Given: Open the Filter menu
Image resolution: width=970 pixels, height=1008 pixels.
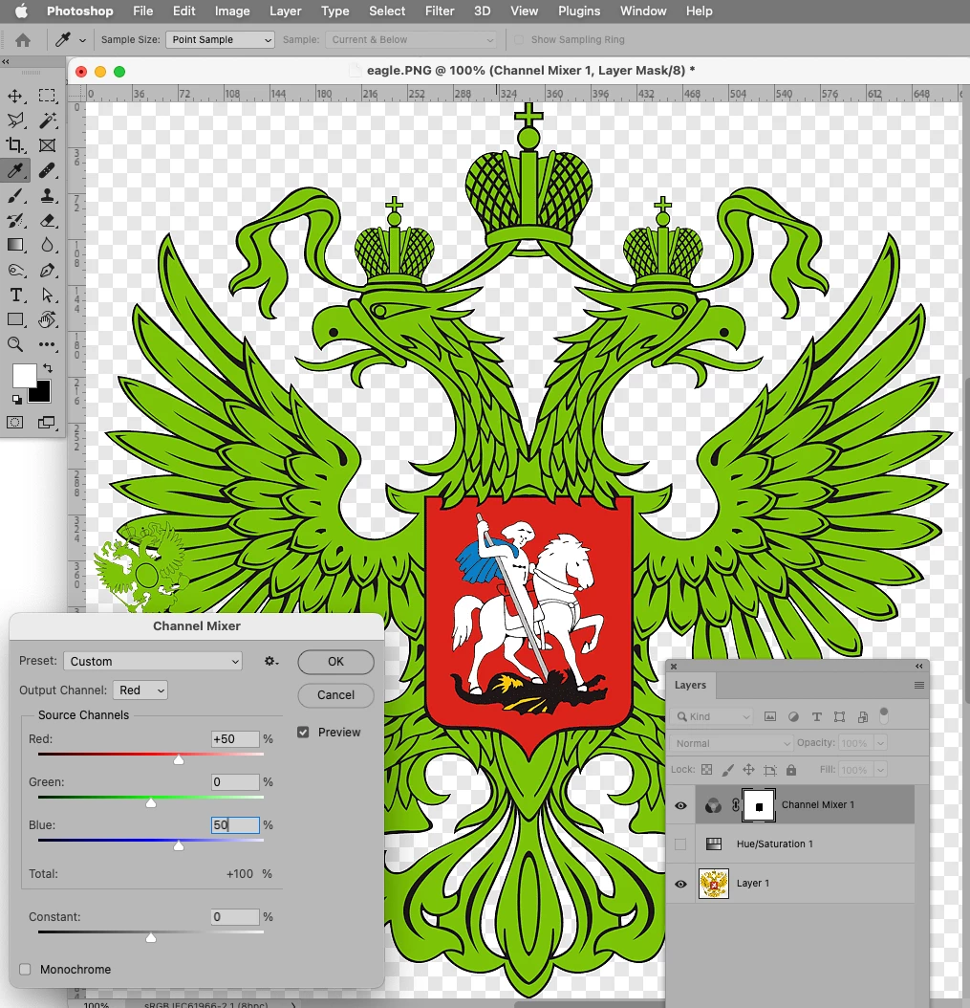Looking at the screenshot, I should pos(440,11).
